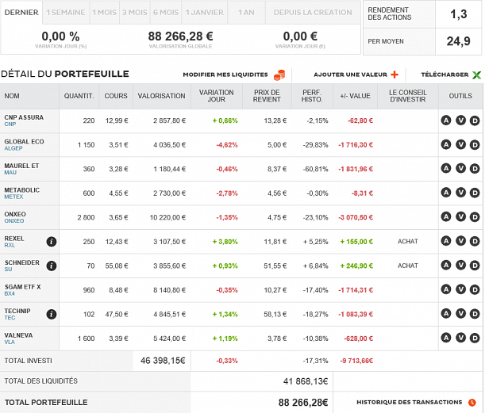Open the info icon next to SCHNEIDER
Image resolution: width=485 pixels, height=413 pixels.
pyautogui.click(x=52, y=266)
